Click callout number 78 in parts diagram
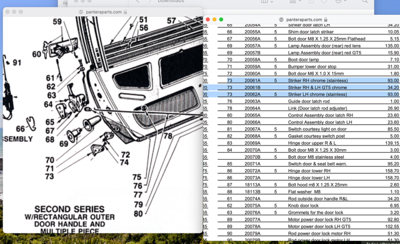 [168, 136]
